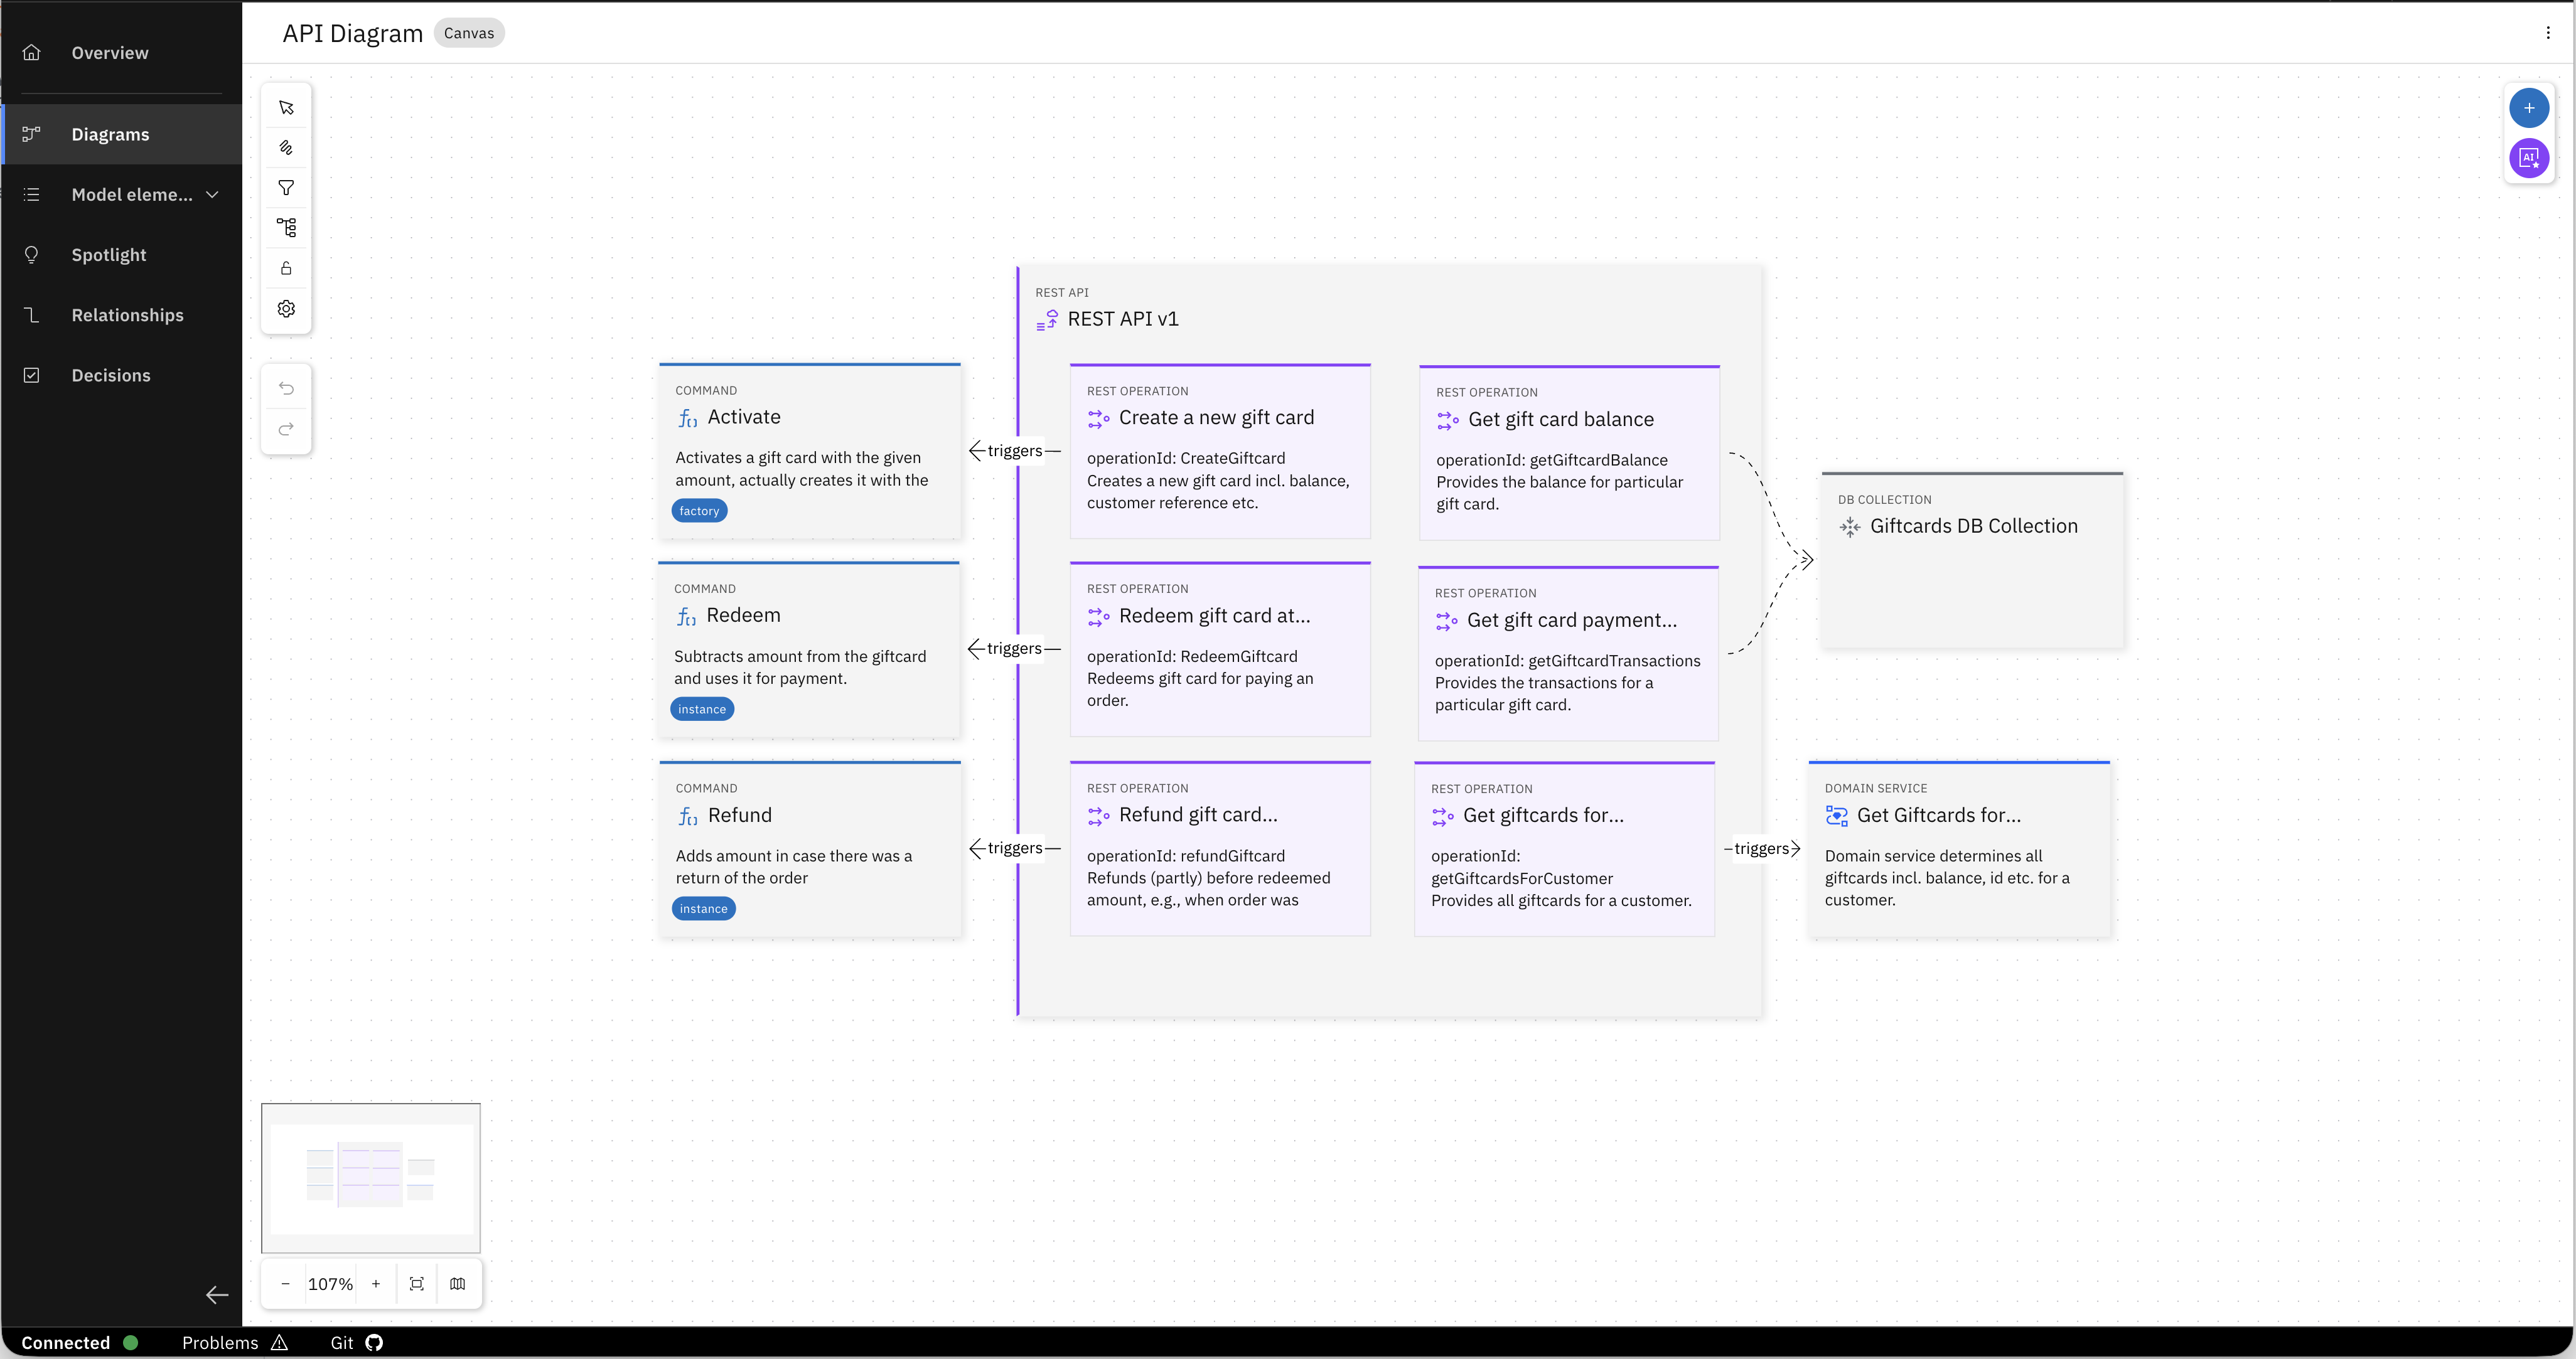This screenshot has height=1359, width=2576.
Task: Toggle fit-to-screen zoom control
Action: pyautogui.click(x=417, y=1283)
